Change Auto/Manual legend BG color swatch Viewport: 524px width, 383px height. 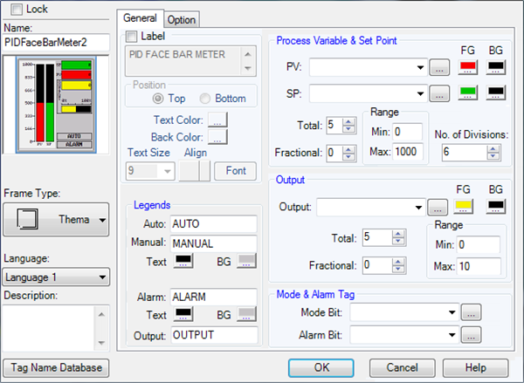pyautogui.click(x=246, y=261)
